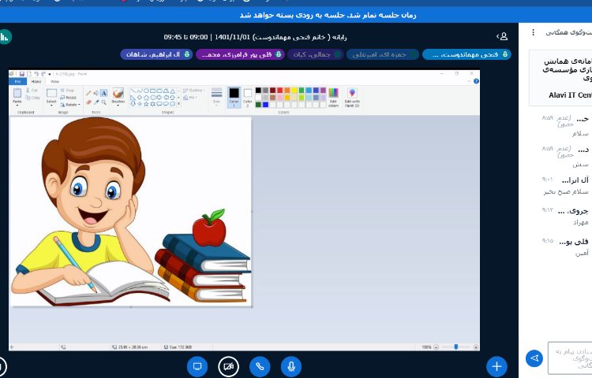
Task: Toggle the microphone mute button
Action: tap(291, 366)
